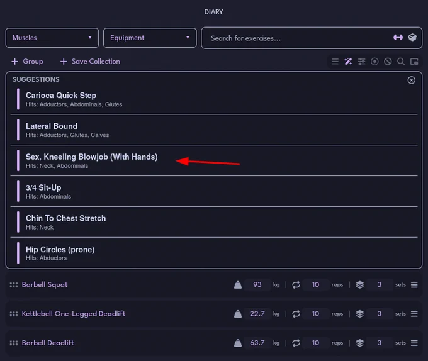The image size is (428, 361).
Task: Open the Barbell Squat row menu
Action: 414,285
